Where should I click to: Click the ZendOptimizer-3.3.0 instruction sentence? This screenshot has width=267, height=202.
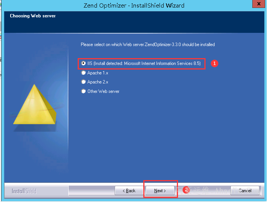click(147, 45)
